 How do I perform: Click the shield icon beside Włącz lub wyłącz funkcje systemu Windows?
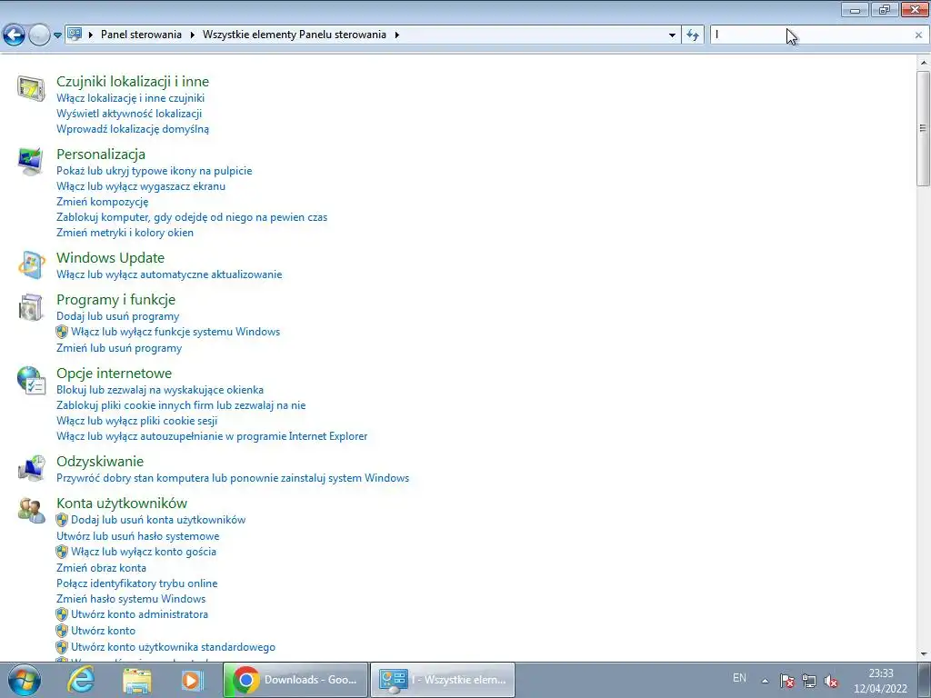click(62, 332)
